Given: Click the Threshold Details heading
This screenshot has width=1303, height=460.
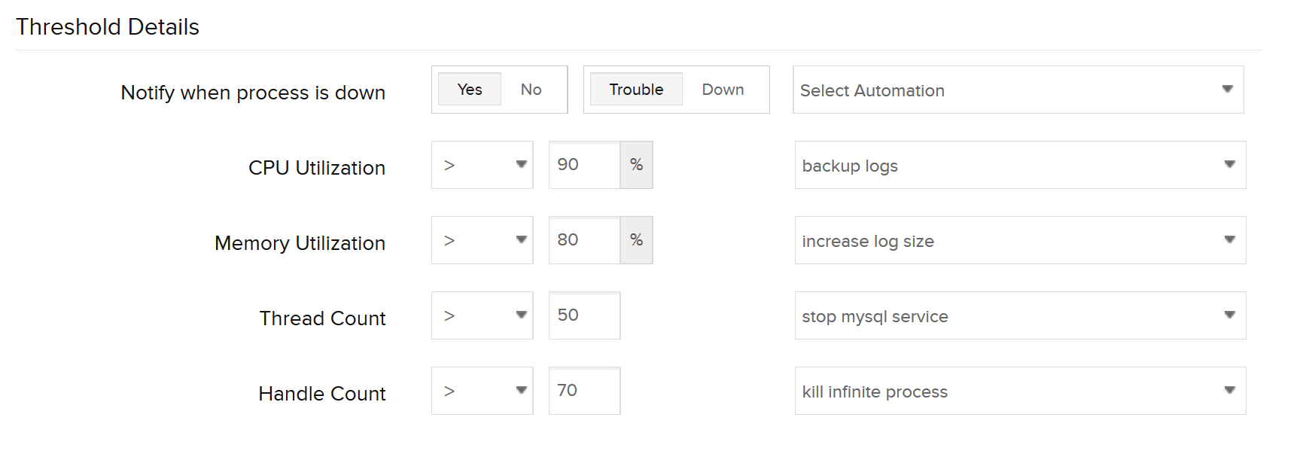Looking at the screenshot, I should click(x=108, y=27).
